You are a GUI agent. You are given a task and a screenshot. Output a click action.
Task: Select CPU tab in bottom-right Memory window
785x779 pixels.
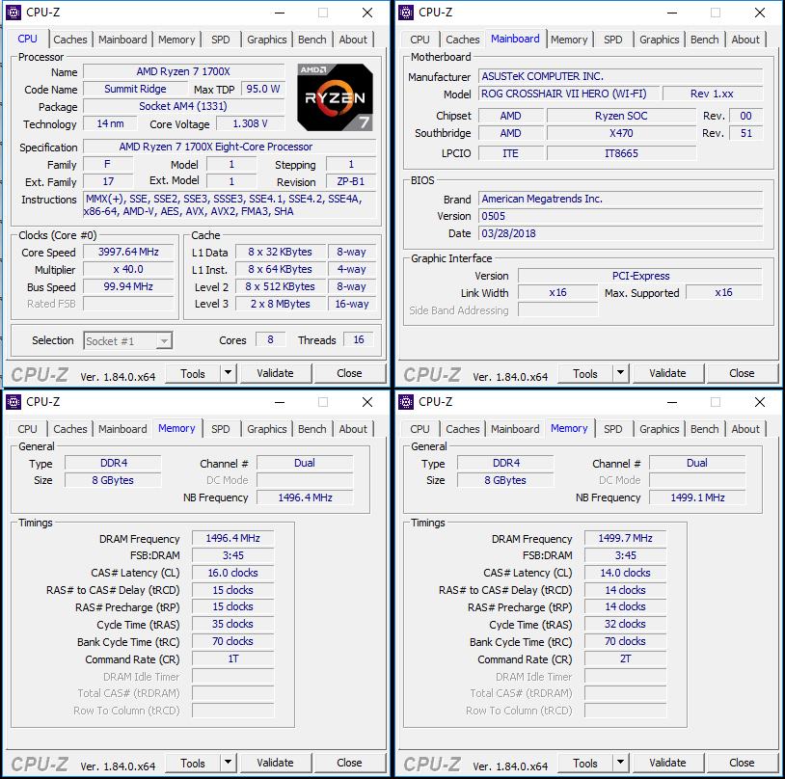point(420,429)
